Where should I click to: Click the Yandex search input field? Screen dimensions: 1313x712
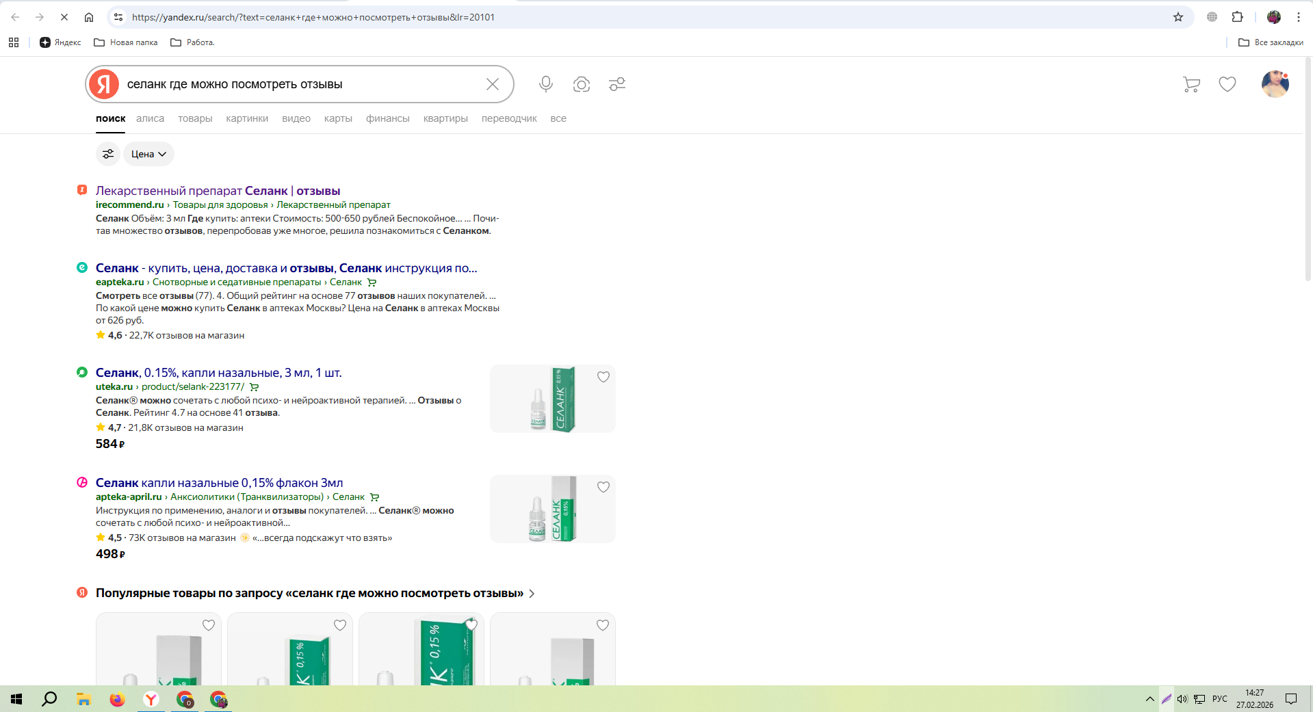tap(301, 84)
